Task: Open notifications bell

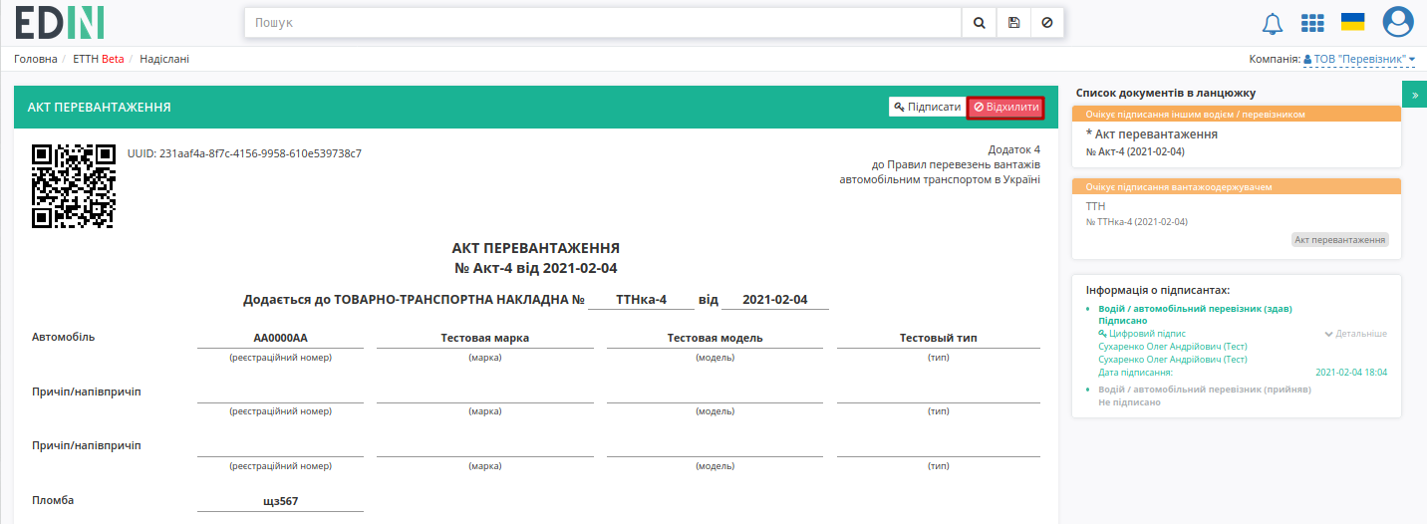Action: pyautogui.click(x=1273, y=23)
